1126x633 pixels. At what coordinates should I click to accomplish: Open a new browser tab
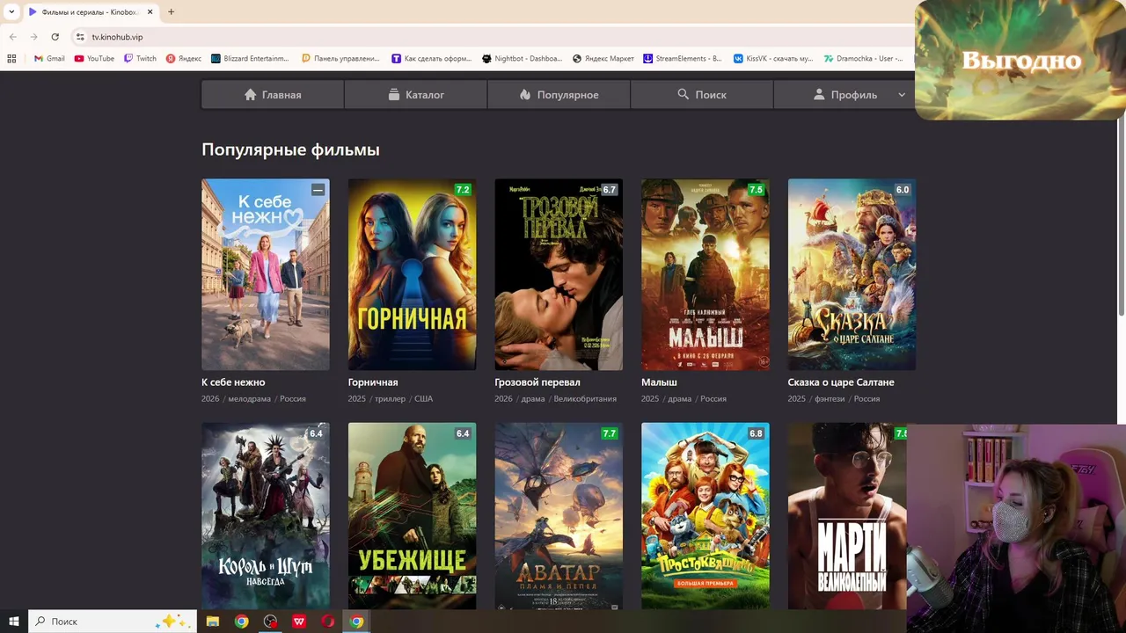[171, 12]
